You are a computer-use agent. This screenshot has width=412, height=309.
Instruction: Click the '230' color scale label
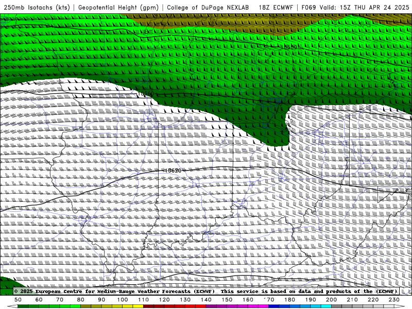(394, 300)
